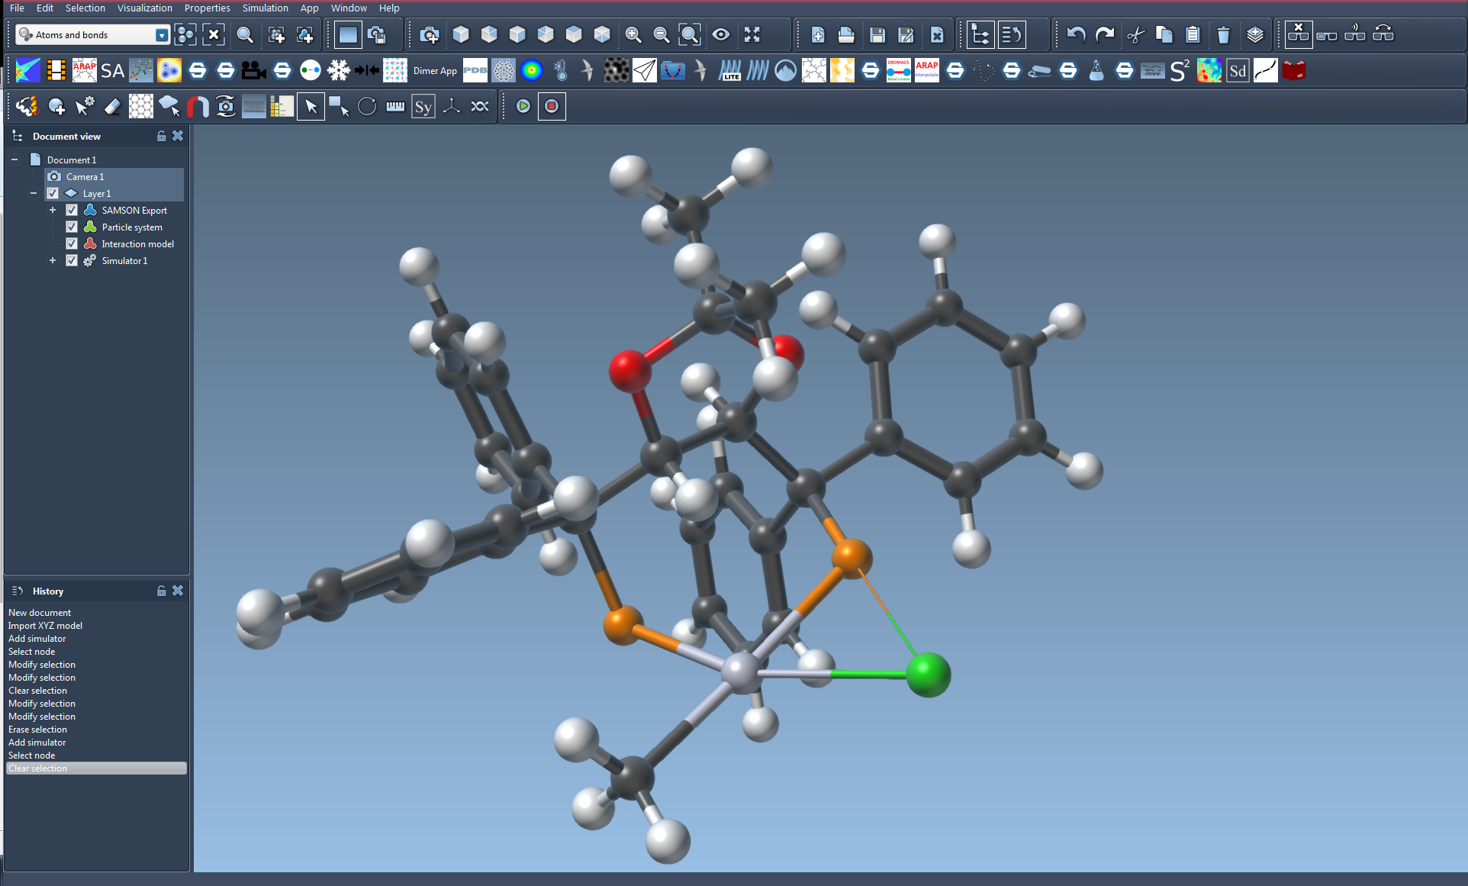Expand the Simulator 1 node
The height and width of the screenshot is (886, 1468).
point(53,260)
